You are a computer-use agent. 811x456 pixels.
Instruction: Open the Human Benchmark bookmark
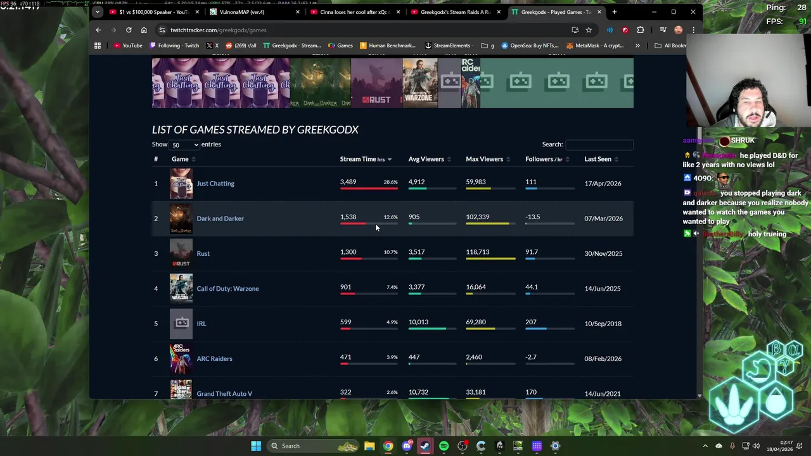coord(387,46)
